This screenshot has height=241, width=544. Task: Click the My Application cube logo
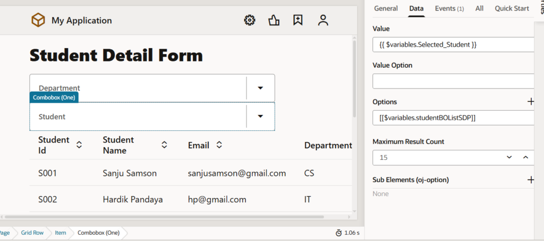click(x=38, y=20)
